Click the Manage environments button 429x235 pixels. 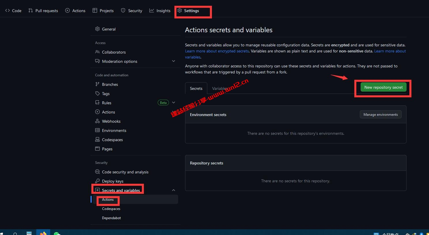click(380, 115)
